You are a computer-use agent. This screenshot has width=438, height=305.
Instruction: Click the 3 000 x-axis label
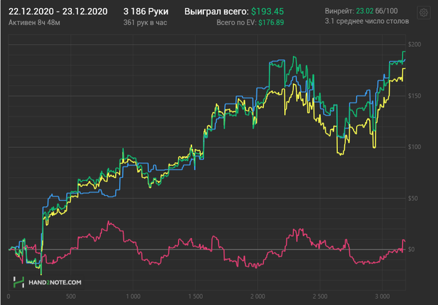tap(382, 296)
